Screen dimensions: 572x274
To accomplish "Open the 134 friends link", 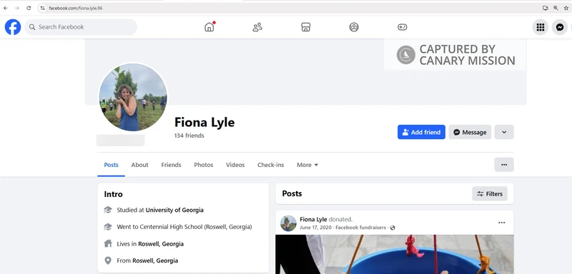I will pyautogui.click(x=189, y=136).
